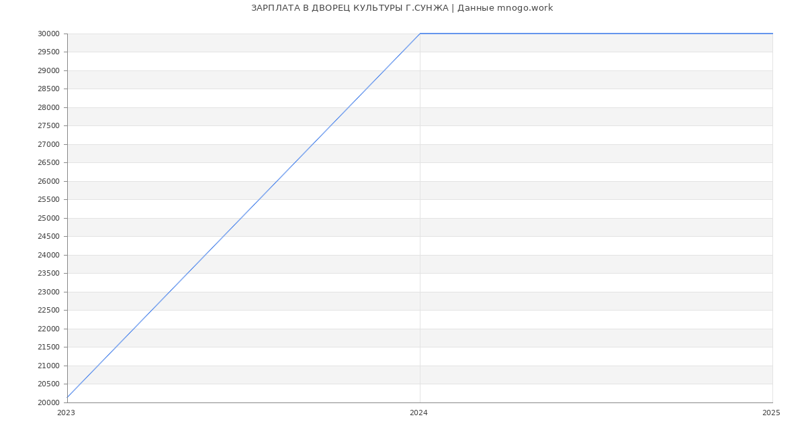Click the 28500 y-axis label
The image size is (806, 436).
[48, 89]
